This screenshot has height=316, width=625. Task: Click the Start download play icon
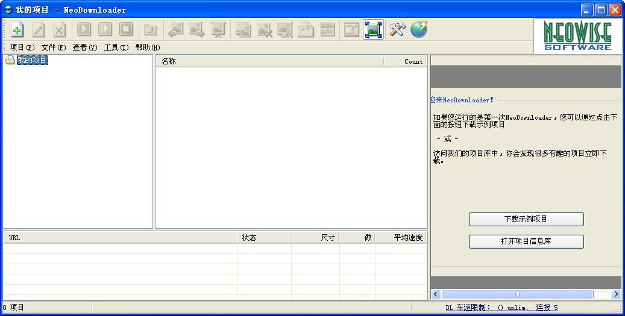84,29
